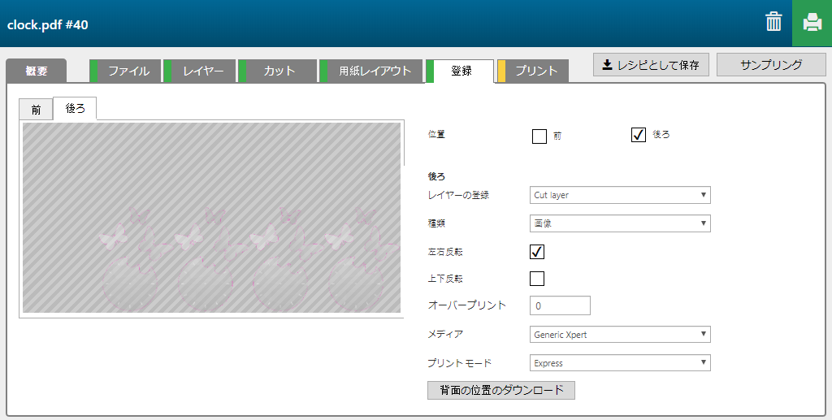Enable the 上下反転 checkbox
This screenshot has height=420, width=832.
click(537, 279)
